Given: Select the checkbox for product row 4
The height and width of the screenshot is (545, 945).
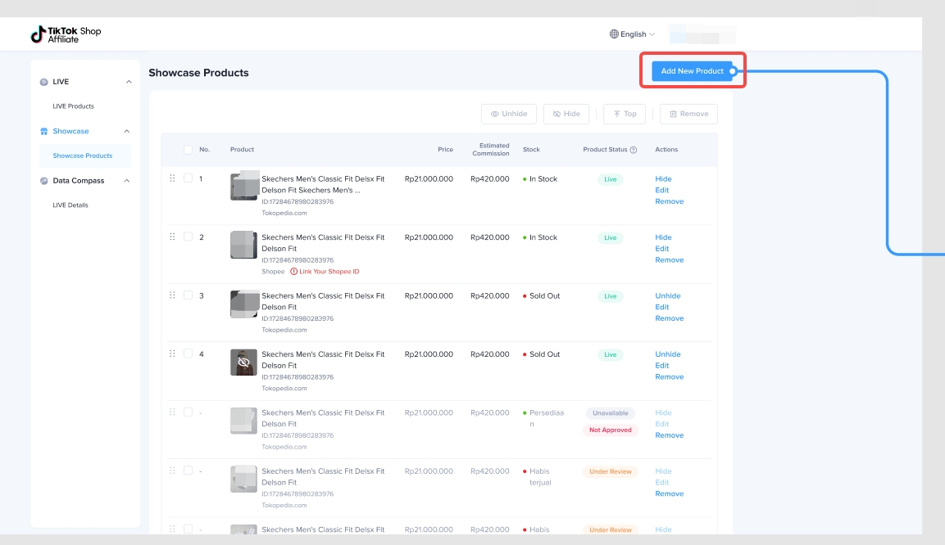Looking at the screenshot, I should [x=189, y=354].
